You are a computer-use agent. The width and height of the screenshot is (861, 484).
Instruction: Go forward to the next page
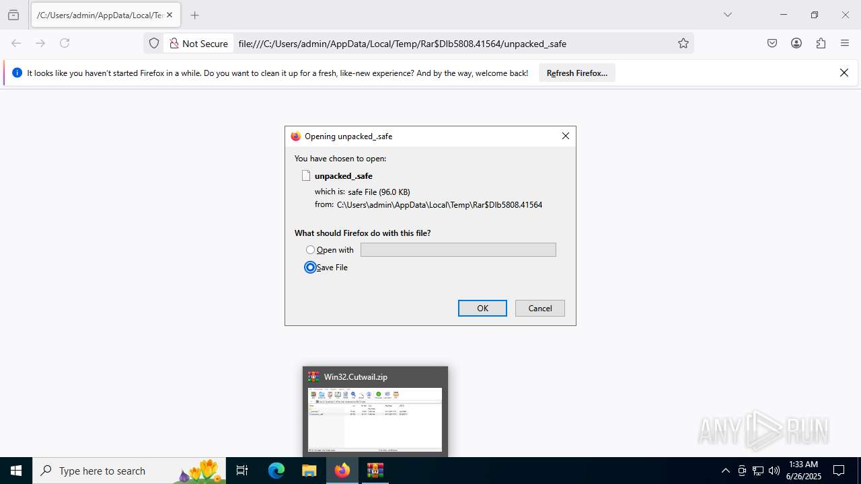(x=40, y=43)
